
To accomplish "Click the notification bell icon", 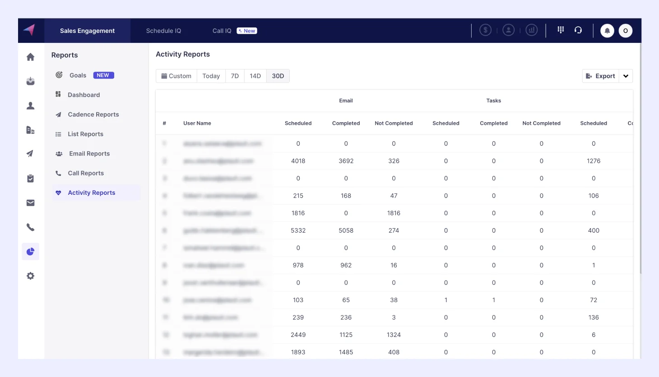I will (607, 31).
